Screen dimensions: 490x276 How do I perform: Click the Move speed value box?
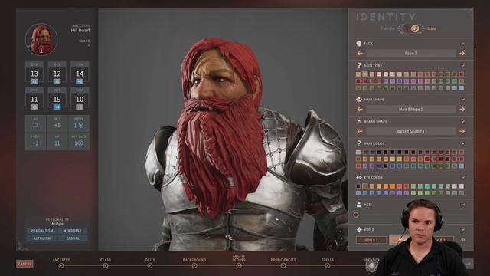pos(78,123)
